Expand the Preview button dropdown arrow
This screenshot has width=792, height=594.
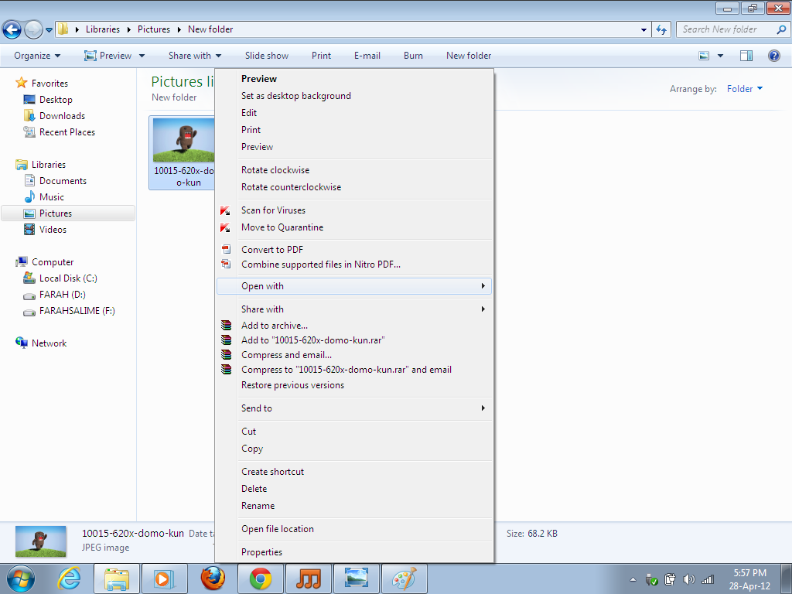click(142, 56)
